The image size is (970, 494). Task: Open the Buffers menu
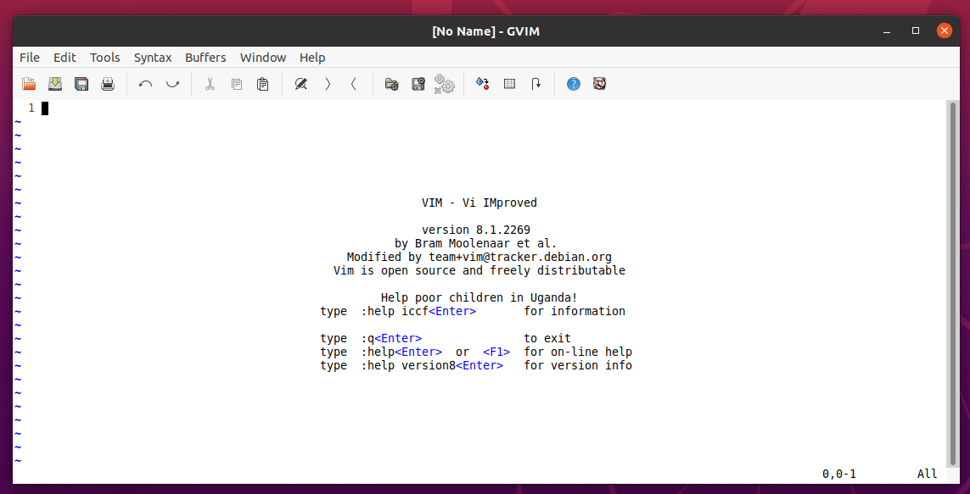pos(205,58)
